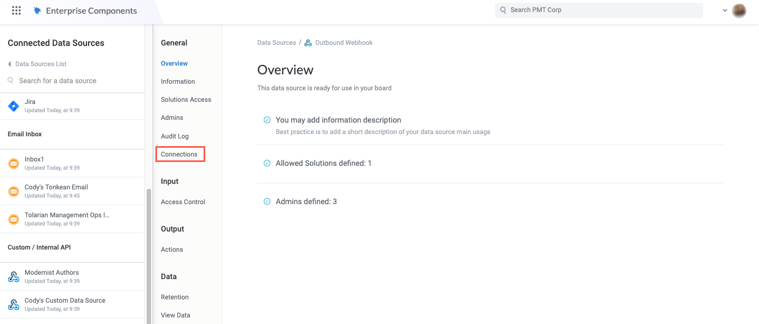Click Cody's Custom Data Source webhook icon

coord(13,304)
